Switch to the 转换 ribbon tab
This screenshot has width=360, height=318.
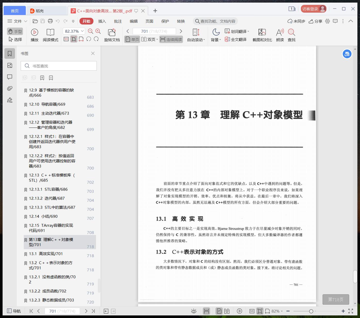[x=181, y=21]
